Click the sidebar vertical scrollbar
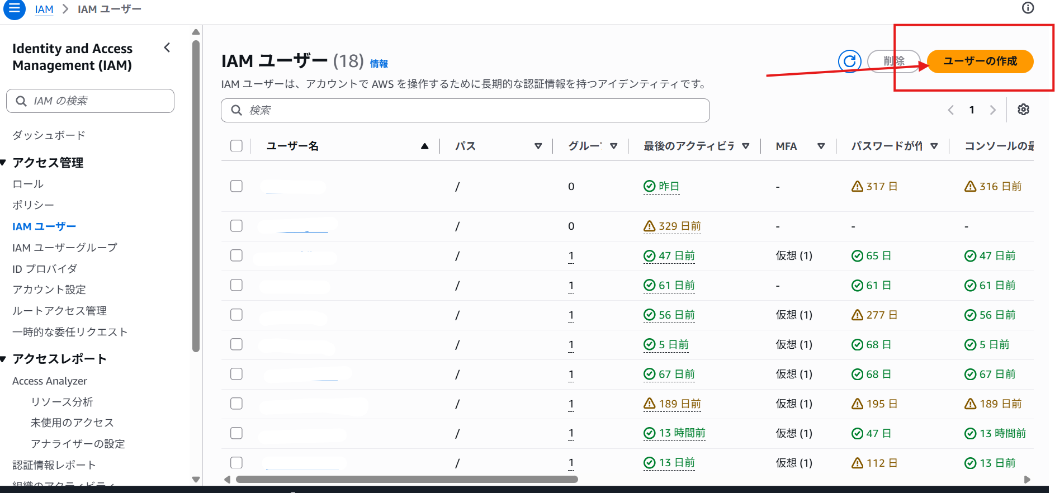 [x=196, y=196]
